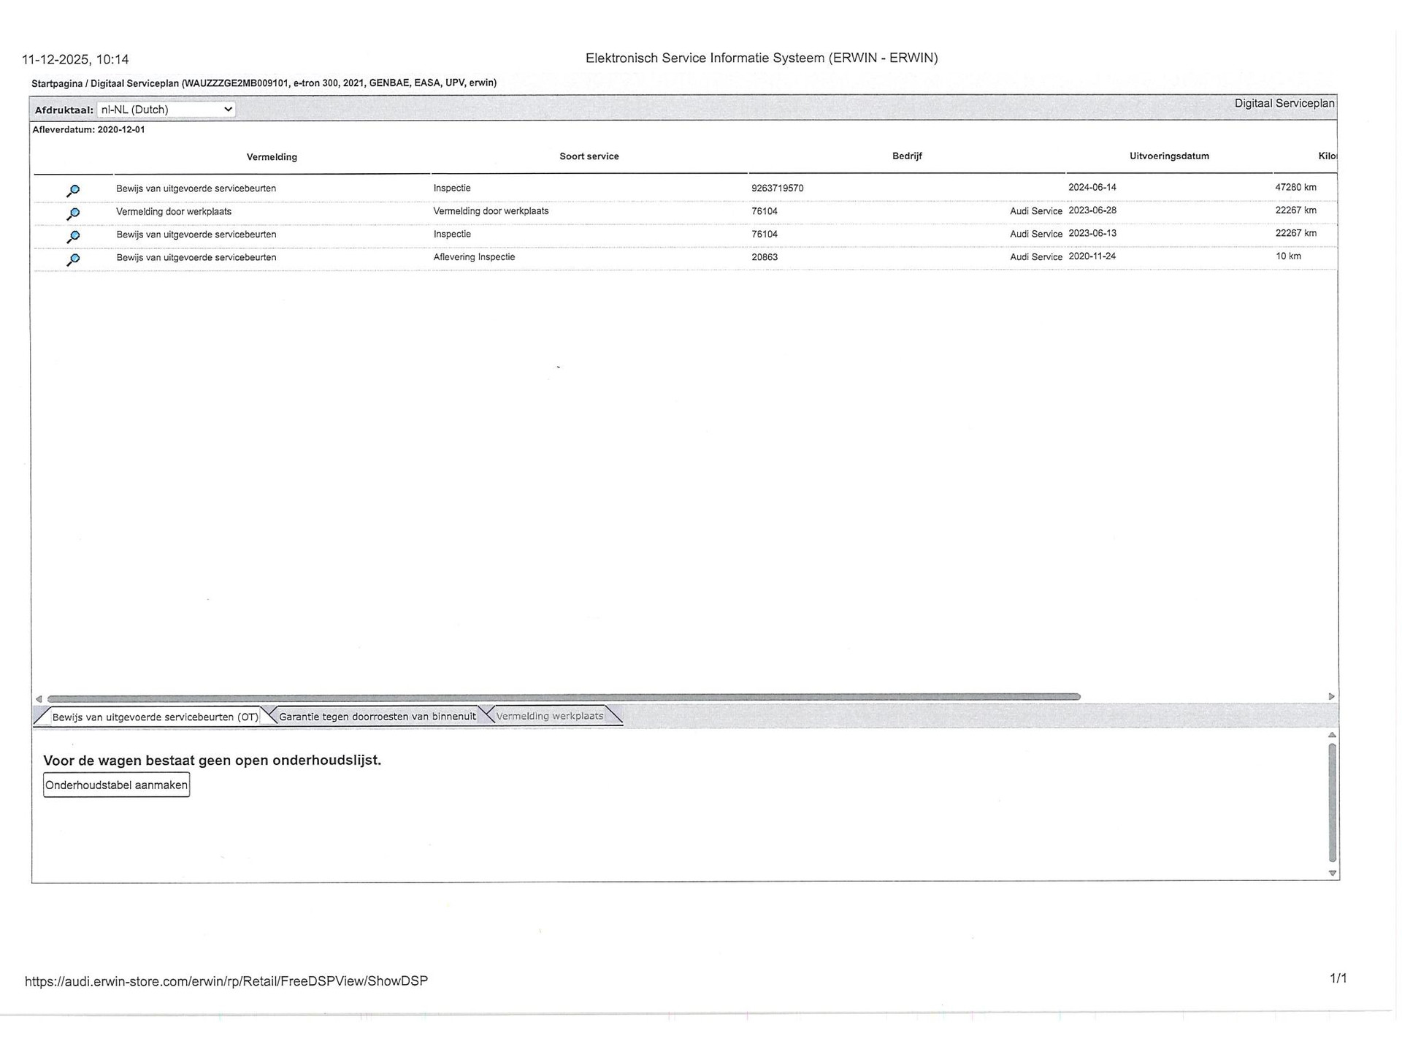Switch to Garantie tegen doorroesten van binnenuit tab
This screenshot has height=1052, width=1402.
point(377,717)
